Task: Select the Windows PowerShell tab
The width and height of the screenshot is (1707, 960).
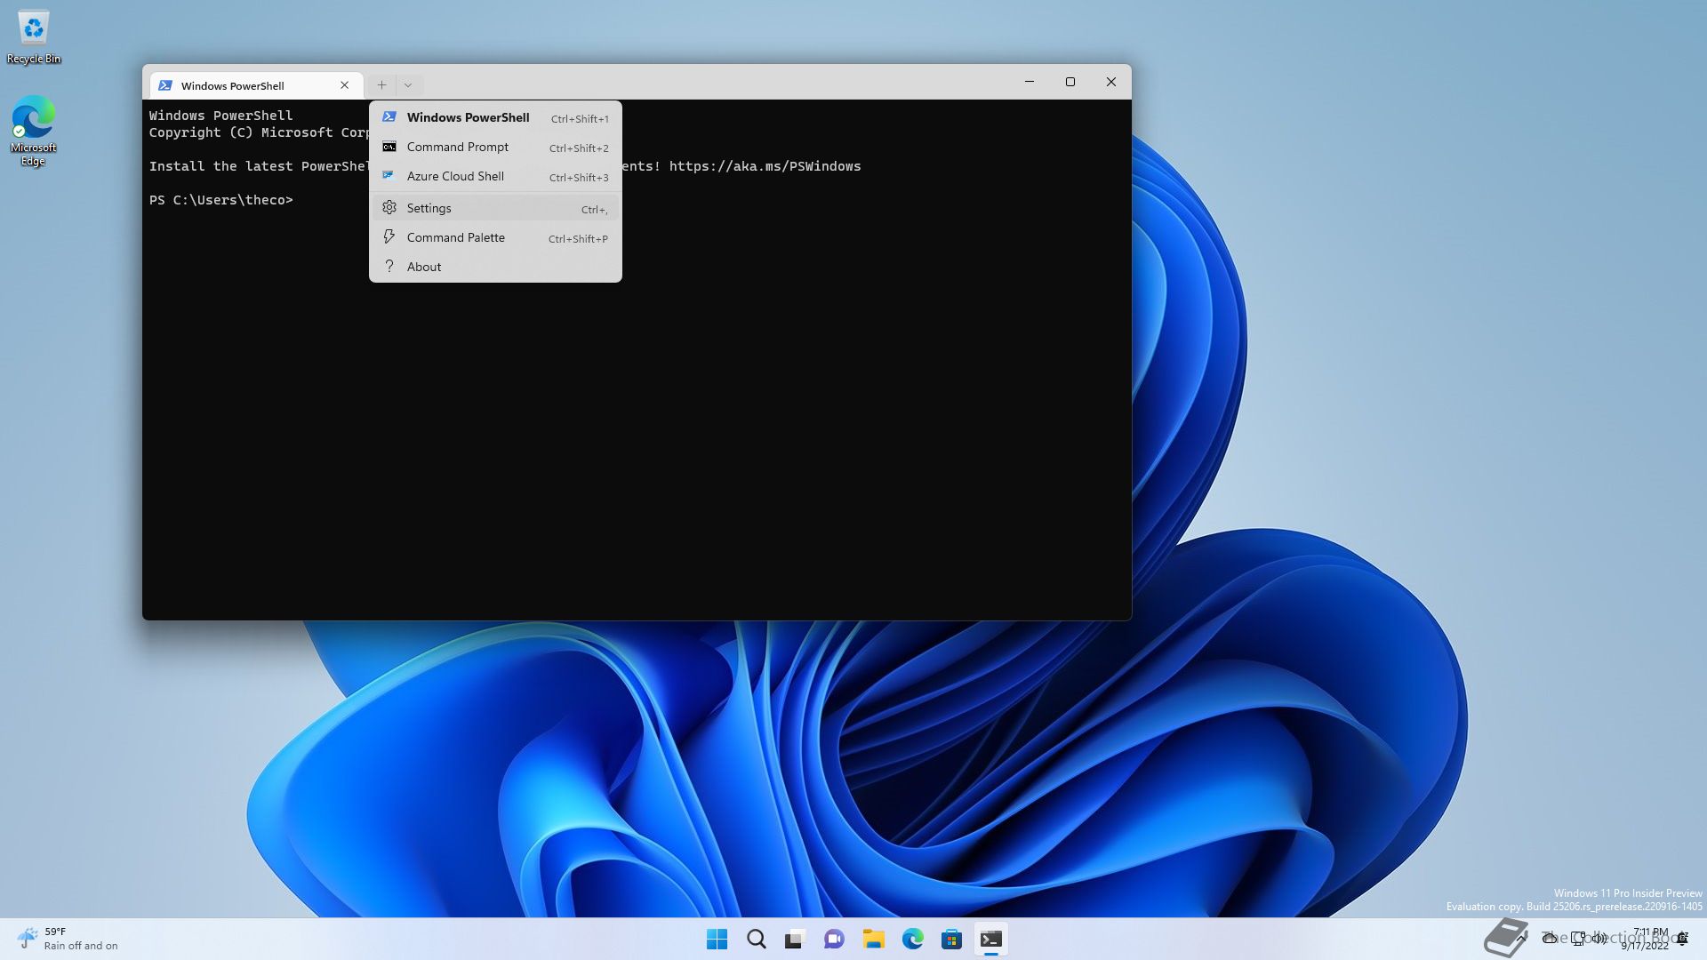Action: [x=256, y=85]
